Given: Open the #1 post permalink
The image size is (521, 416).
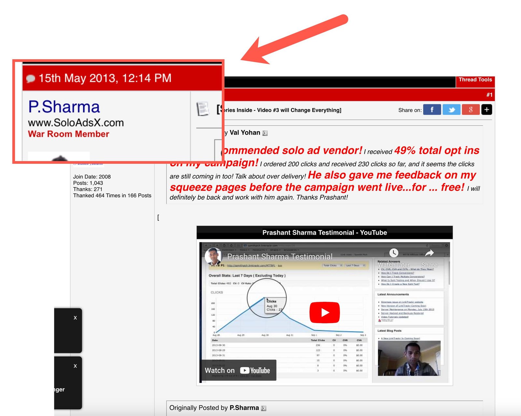Looking at the screenshot, I should (x=489, y=95).
